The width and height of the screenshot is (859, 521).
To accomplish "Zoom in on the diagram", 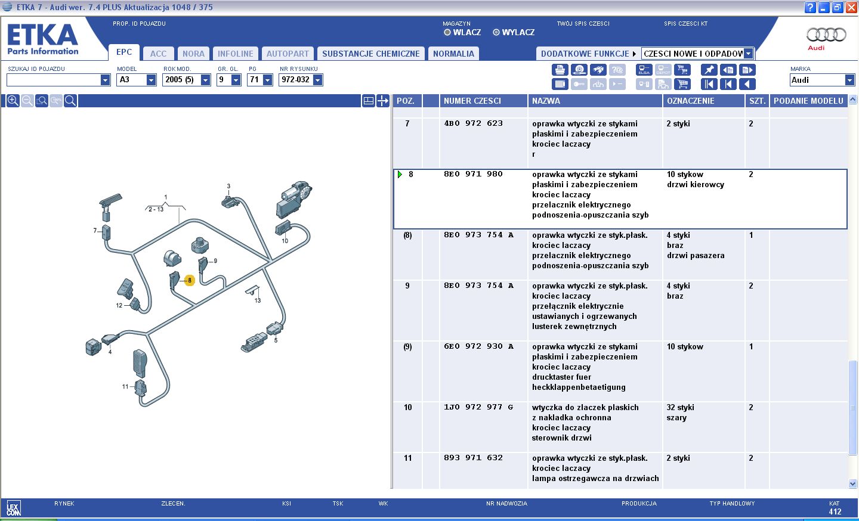I will click(13, 101).
